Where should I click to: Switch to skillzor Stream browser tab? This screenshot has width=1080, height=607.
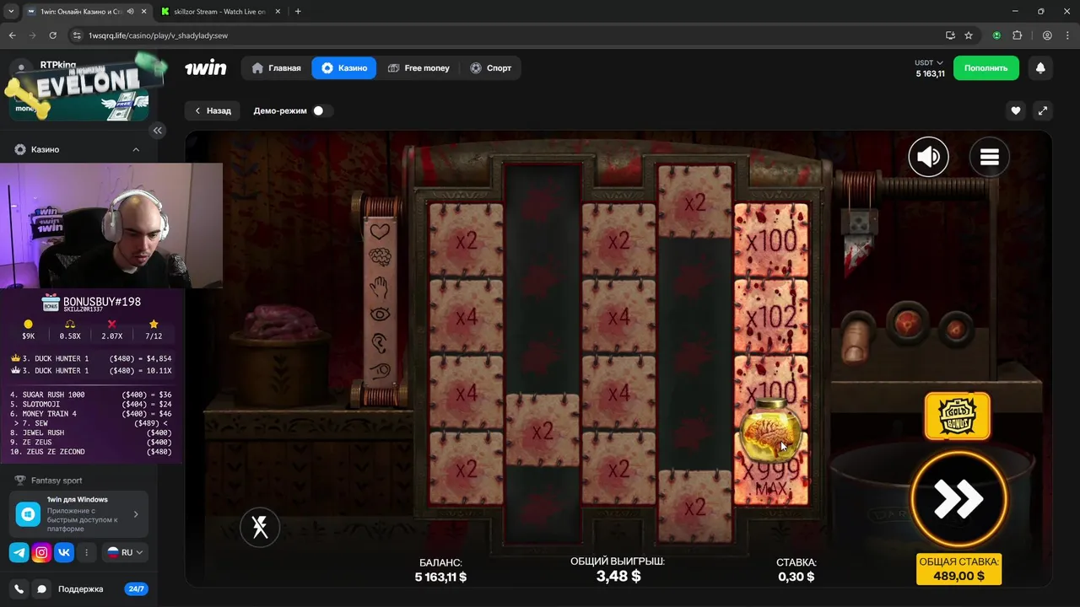(219, 11)
